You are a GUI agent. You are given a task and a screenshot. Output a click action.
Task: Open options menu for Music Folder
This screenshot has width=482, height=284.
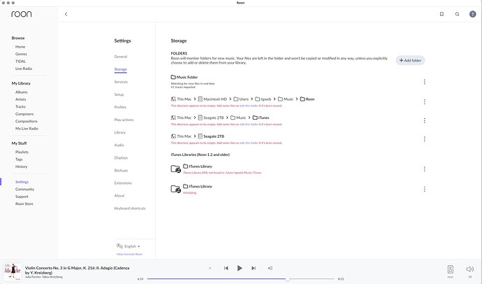pyautogui.click(x=424, y=82)
